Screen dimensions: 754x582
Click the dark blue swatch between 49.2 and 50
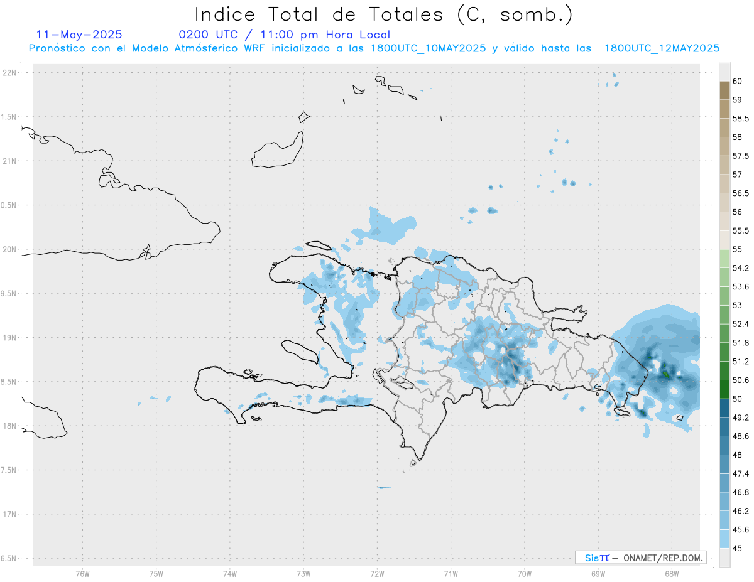tap(724, 408)
